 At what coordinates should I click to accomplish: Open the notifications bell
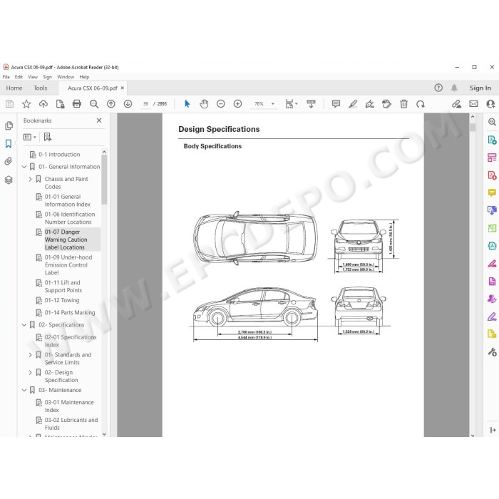(454, 88)
